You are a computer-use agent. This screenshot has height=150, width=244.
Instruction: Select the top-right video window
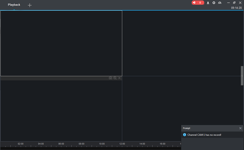click(182, 43)
